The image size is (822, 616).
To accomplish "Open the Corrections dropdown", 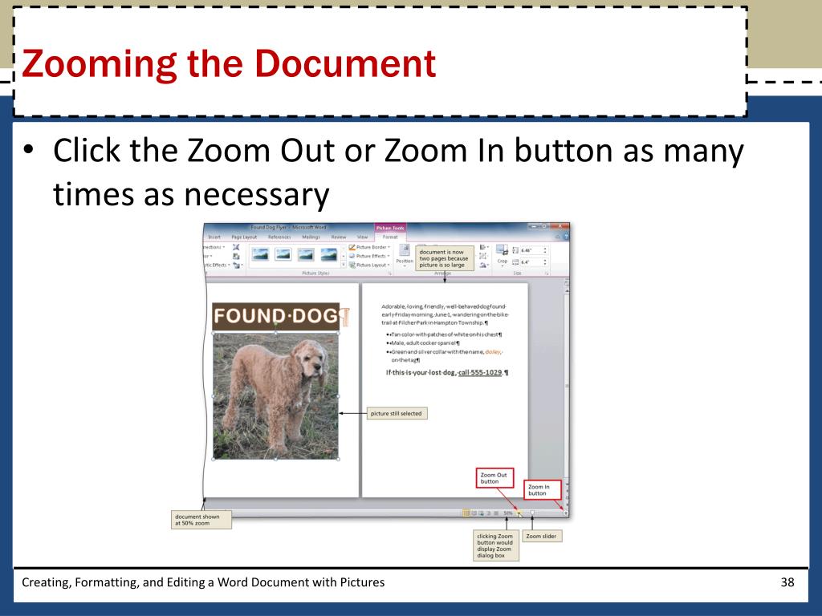I will pos(214,247).
